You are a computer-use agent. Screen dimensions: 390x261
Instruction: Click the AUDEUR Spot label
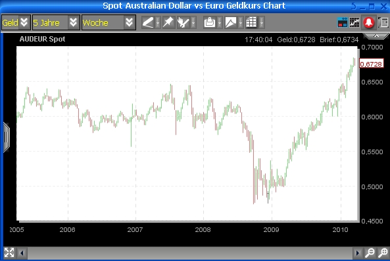pos(42,39)
